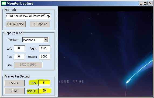The height and width of the screenshot is (98, 154).
Task: Select the Monitor 1 combo box
Action: [35, 40]
